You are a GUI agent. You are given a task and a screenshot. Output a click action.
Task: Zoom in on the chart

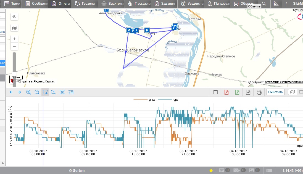tap(28, 92)
